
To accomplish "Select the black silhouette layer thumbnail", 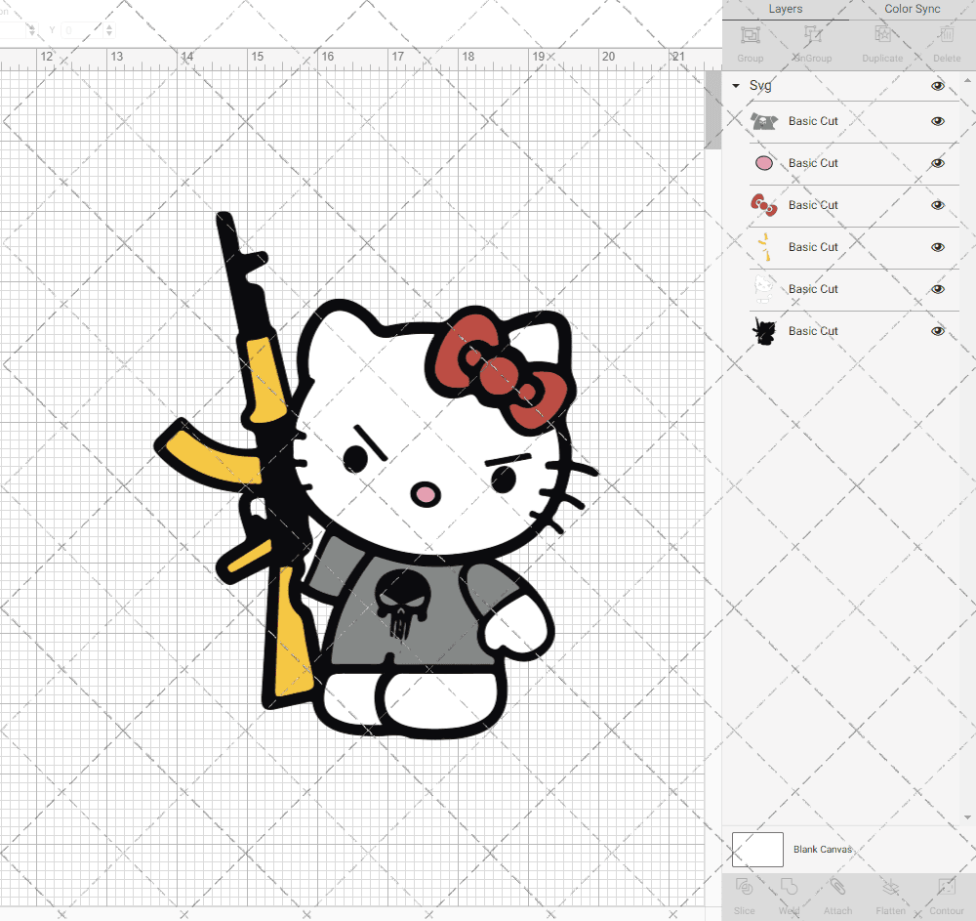I will (764, 331).
